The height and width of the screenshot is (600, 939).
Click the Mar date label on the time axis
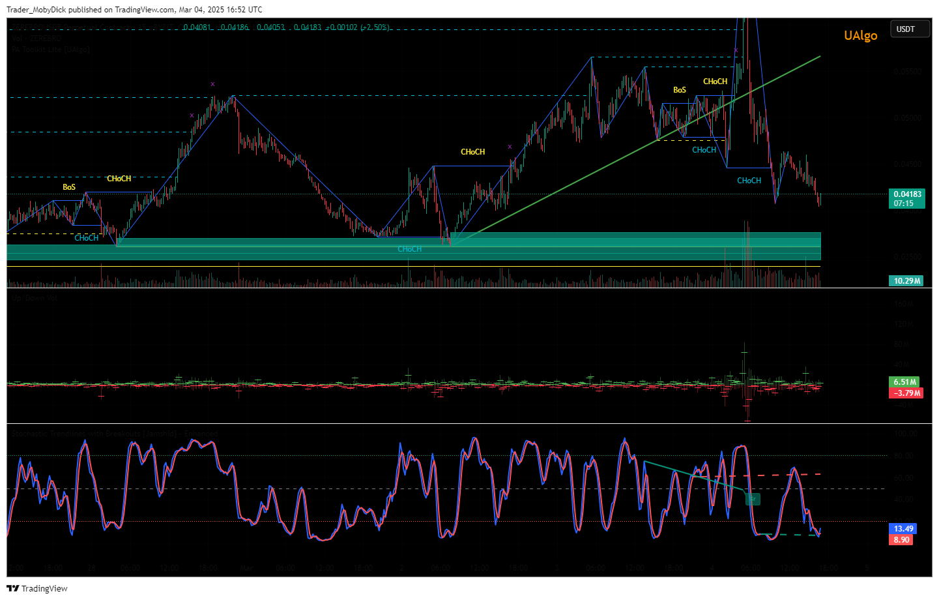pyautogui.click(x=246, y=568)
